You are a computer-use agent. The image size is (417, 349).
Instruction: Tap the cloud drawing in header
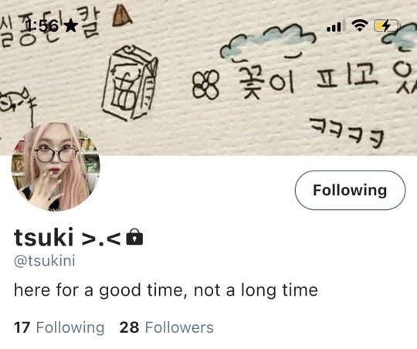(267, 41)
